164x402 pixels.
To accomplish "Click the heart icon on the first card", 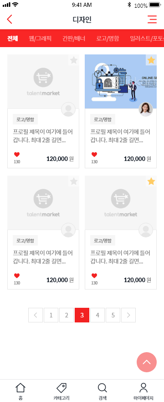I will point(17,155).
